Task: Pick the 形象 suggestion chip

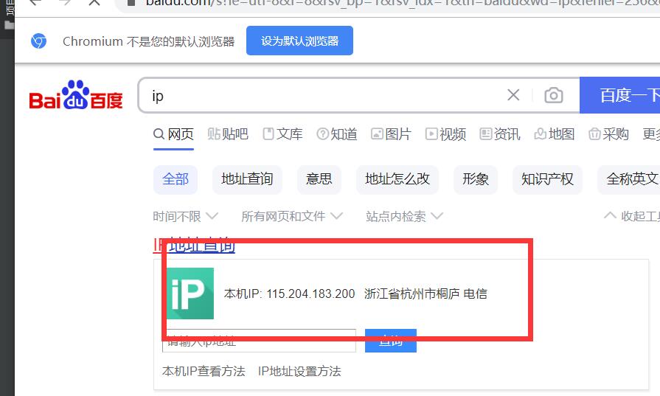Action: coord(476,179)
